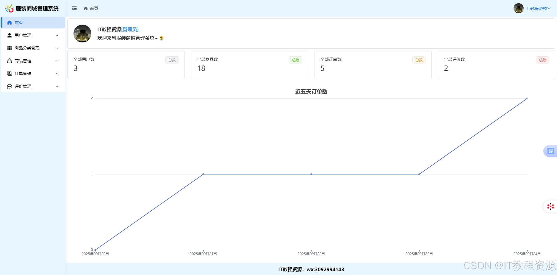Image resolution: width=557 pixels, height=275 pixels.
Task: Click the orange 总数 tag on 全部订单数
Action: pos(419,60)
